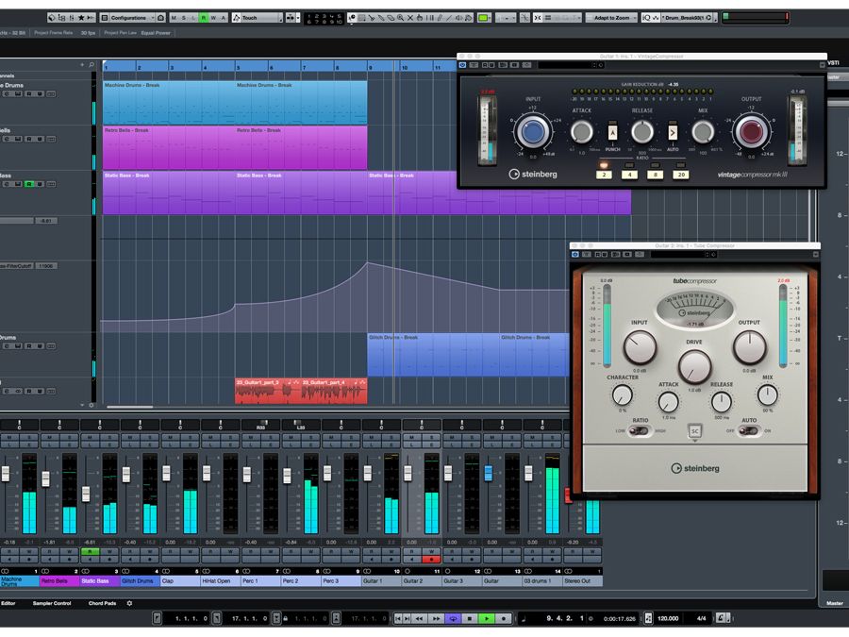Screen dimensions: 849x637
Task: Click the blue fader handle on Guitar channel
Action: (489, 473)
